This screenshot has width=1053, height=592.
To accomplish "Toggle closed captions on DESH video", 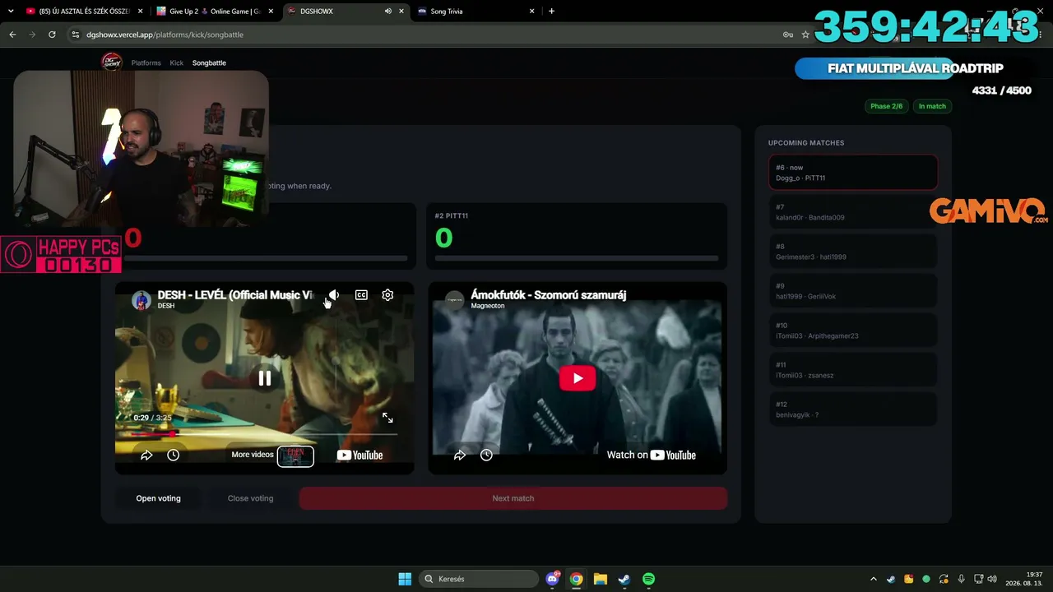I will point(361,295).
